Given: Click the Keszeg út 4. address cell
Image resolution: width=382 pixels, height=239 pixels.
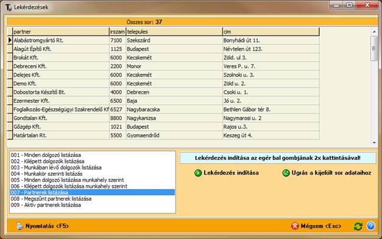Looking at the screenshot, I should point(271,135).
